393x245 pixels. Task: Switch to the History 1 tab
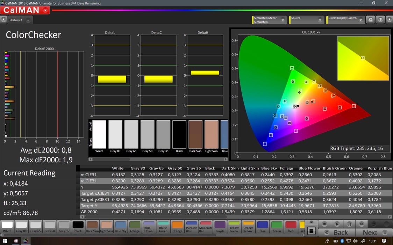pos(16,20)
